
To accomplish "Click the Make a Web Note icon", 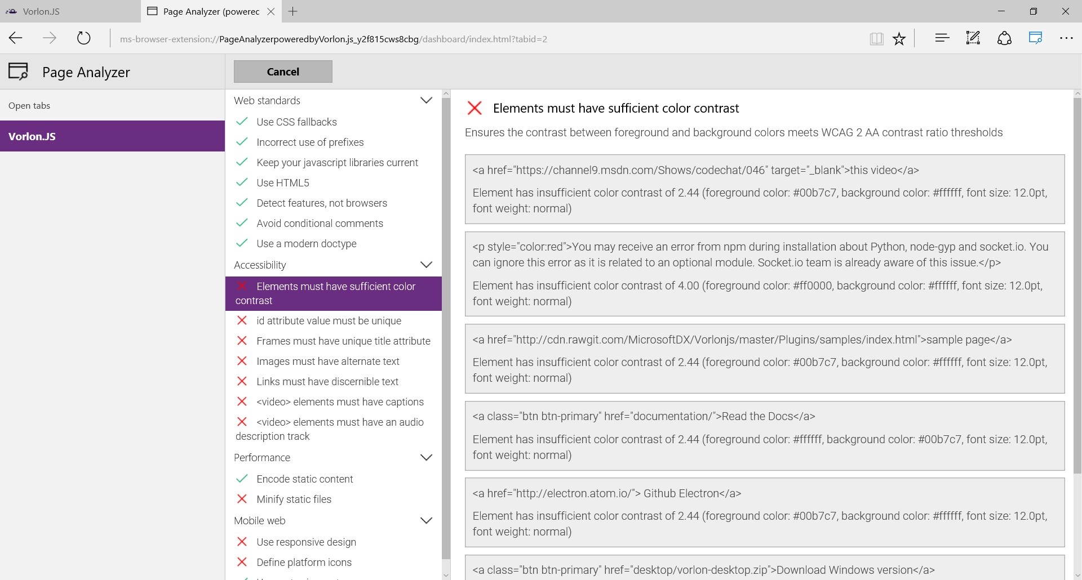I will 973,38.
